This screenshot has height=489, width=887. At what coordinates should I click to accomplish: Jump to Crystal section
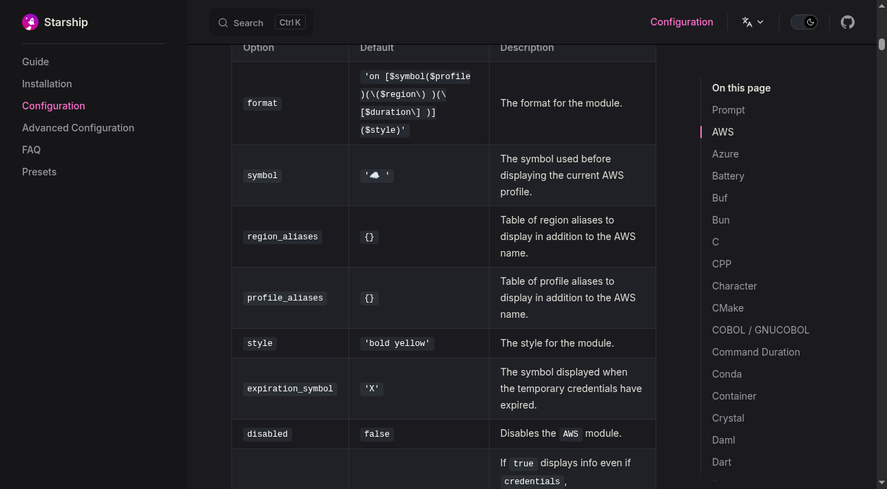coord(728,418)
